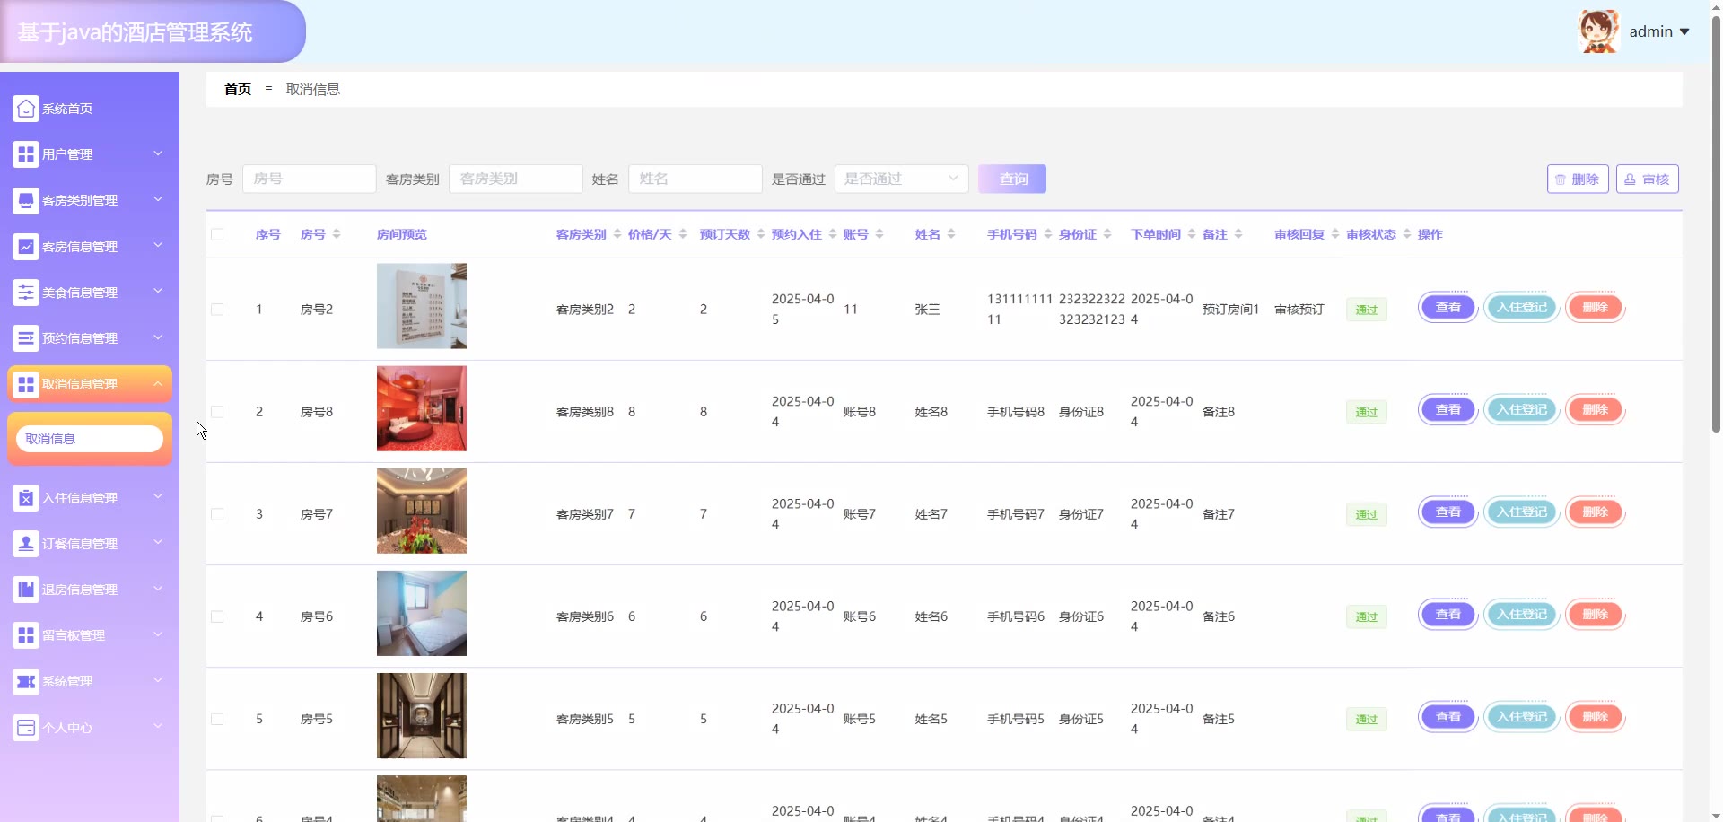Click the 取消信息管理 grid icon
The height and width of the screenshot is (822, 1723).
26,384
